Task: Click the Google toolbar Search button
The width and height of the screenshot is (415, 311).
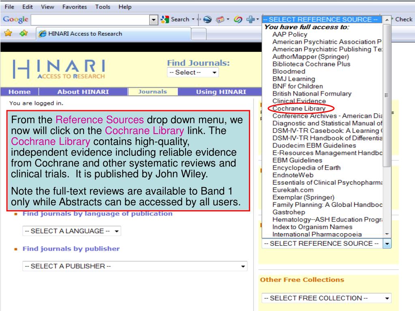Action: click(177, 19)
